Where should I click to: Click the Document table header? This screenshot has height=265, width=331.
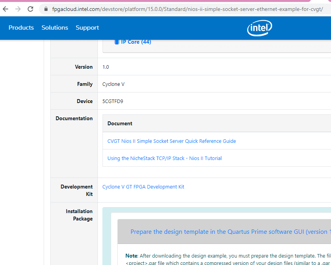pyautogui.click(x=120, y=123)
